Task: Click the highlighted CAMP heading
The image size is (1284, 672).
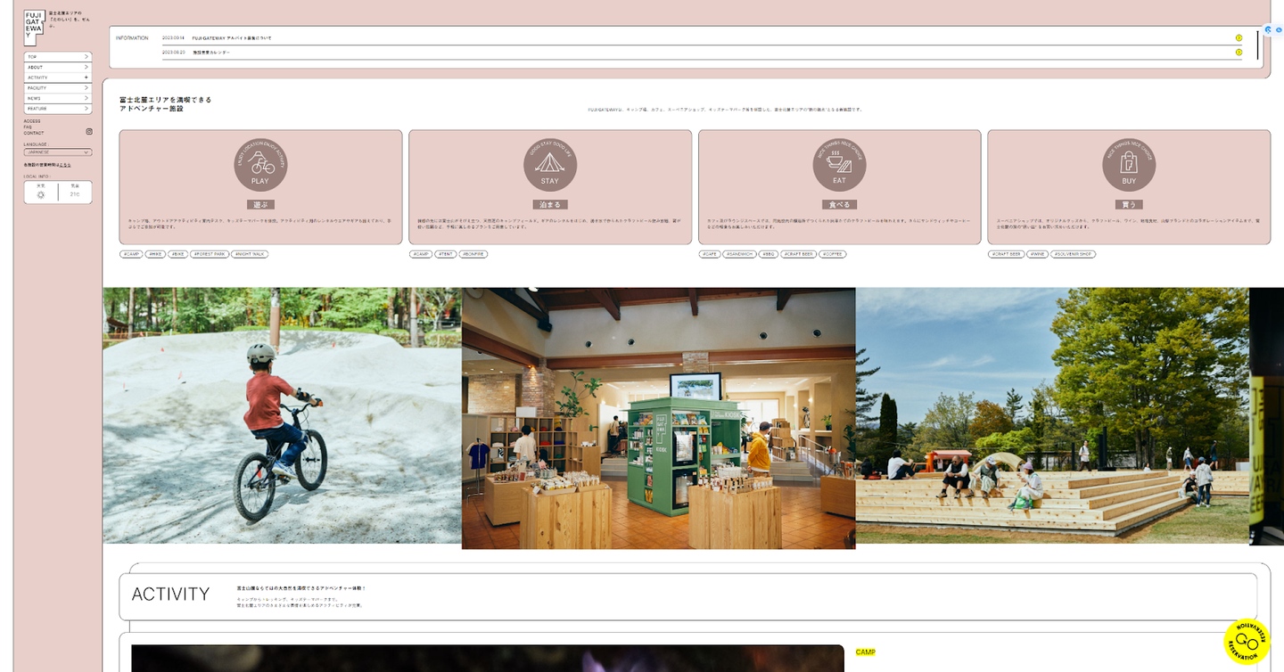Action: (x=865, y=652)
